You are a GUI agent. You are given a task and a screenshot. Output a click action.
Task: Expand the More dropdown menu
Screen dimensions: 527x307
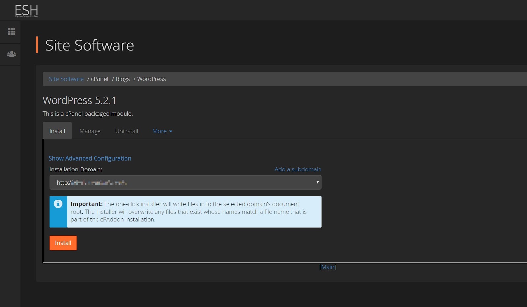click(162, 131)
